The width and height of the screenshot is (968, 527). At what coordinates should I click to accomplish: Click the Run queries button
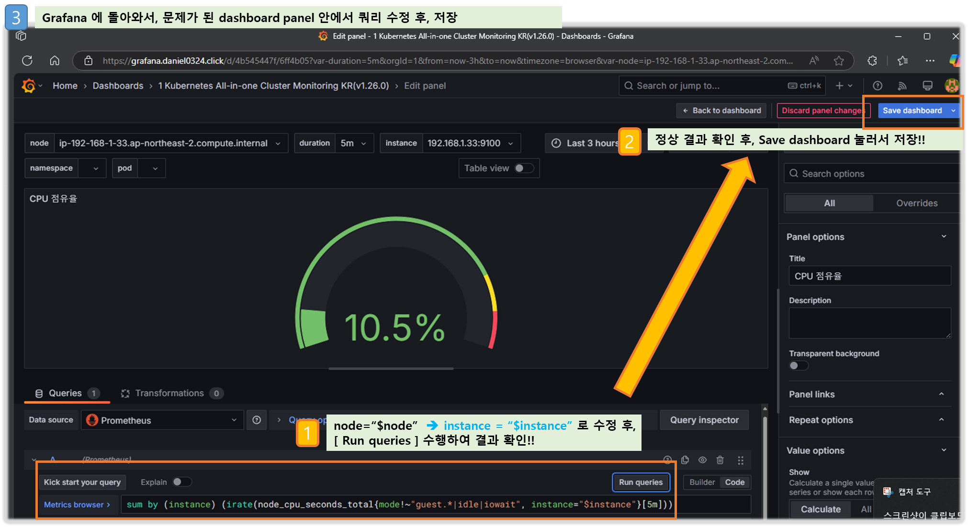click(641, 482)
